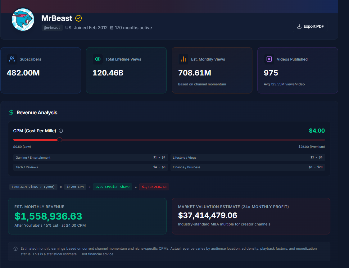This screenshot has width=349, height=268.
Task: Click the Lifestyle / Vlogs CPM row
Action: point(248,157)
